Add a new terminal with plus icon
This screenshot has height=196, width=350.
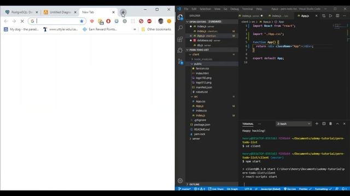(x=317, y=124)
